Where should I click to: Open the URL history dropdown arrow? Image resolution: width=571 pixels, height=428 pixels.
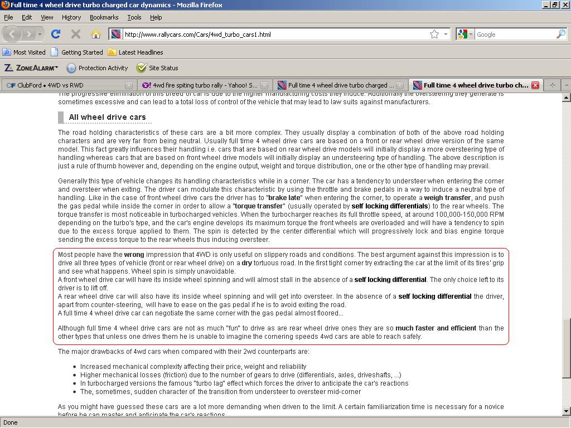pos(446,34)
